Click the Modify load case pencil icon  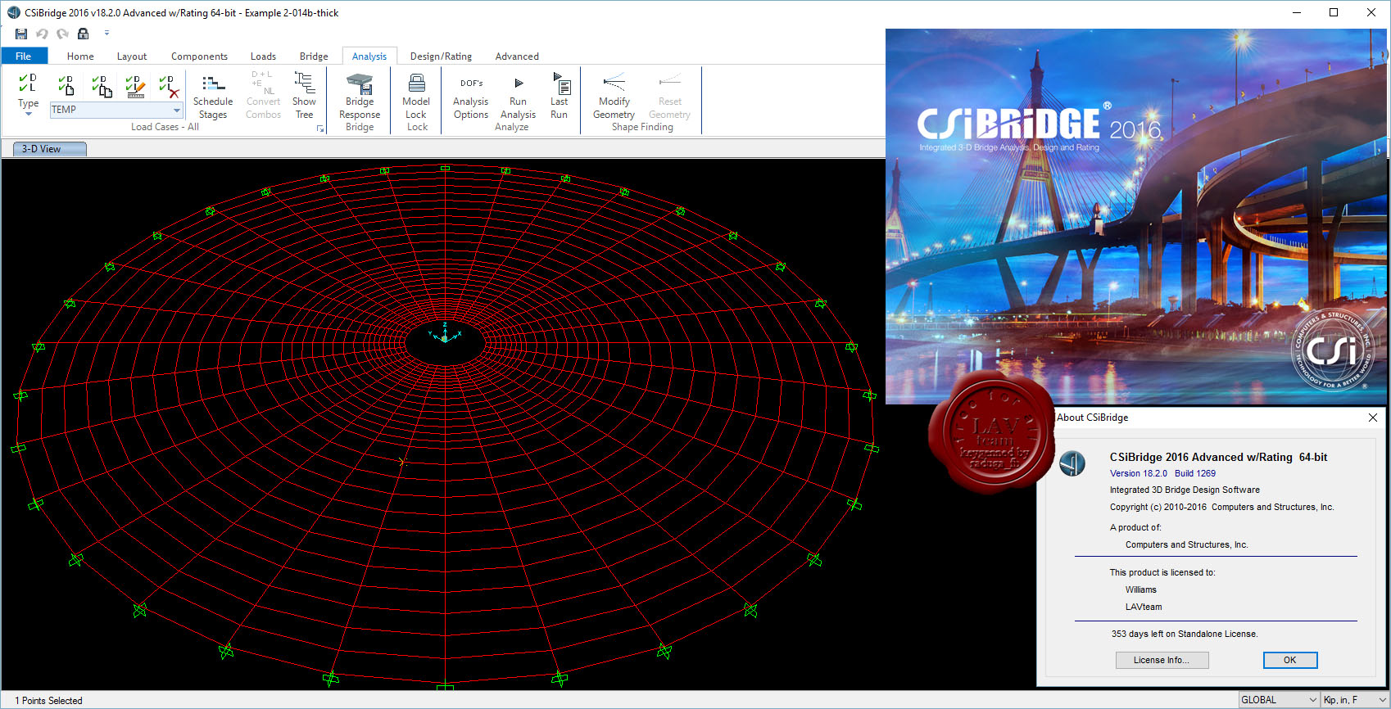[x=135, y=85]
